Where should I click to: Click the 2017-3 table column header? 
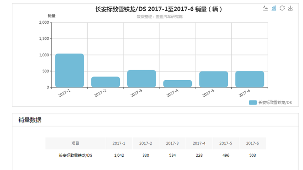(x=172, y=143)
